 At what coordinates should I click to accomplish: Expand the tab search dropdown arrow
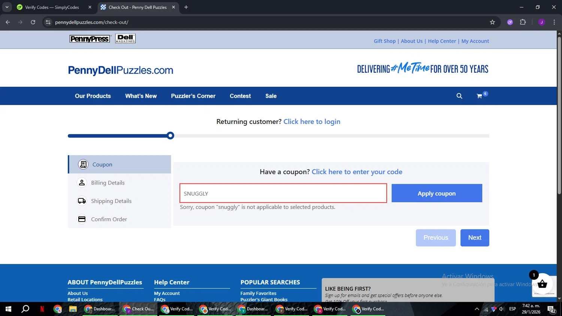(x=7, y=7)
